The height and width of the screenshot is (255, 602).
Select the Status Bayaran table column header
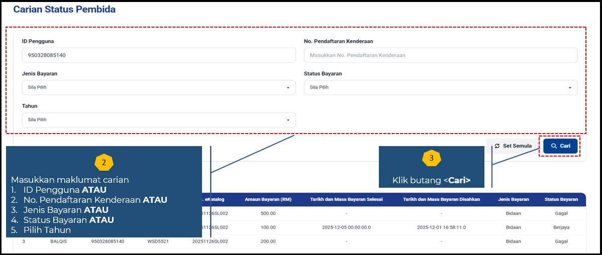[x=561, y=199]
